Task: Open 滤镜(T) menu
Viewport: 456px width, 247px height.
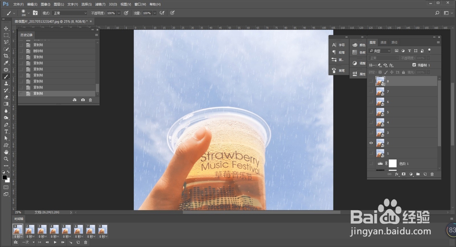Action: [x=100, y=5]
